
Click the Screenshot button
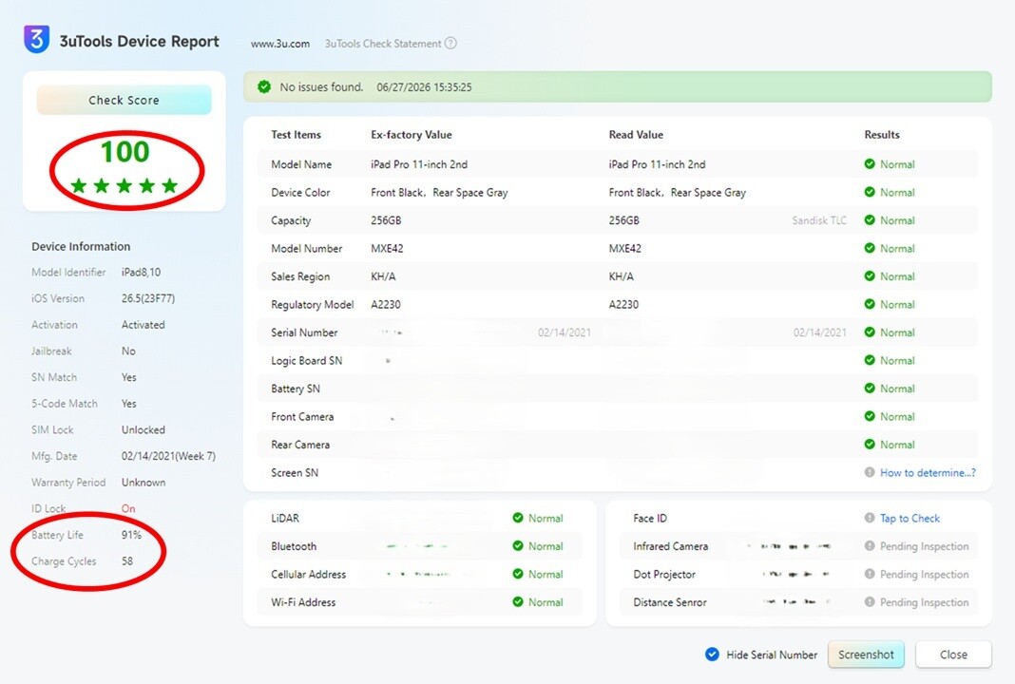(x=866, y=655)
